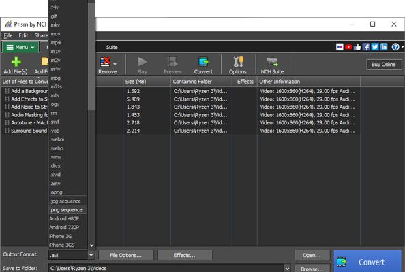Click the Save to Folder path field
Viewport: 405px width, 272px height.
166,268
